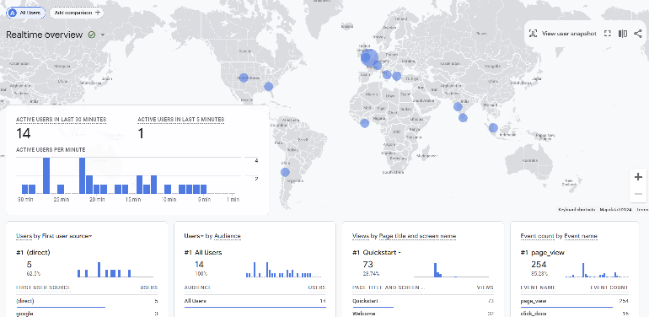Click the green report status checkmark icon

92,35
